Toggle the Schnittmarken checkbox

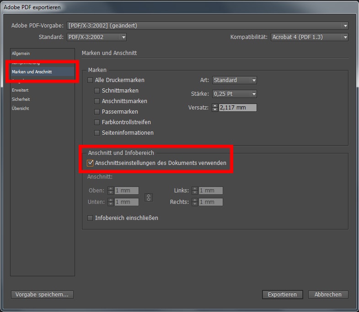tap(97, 91)
